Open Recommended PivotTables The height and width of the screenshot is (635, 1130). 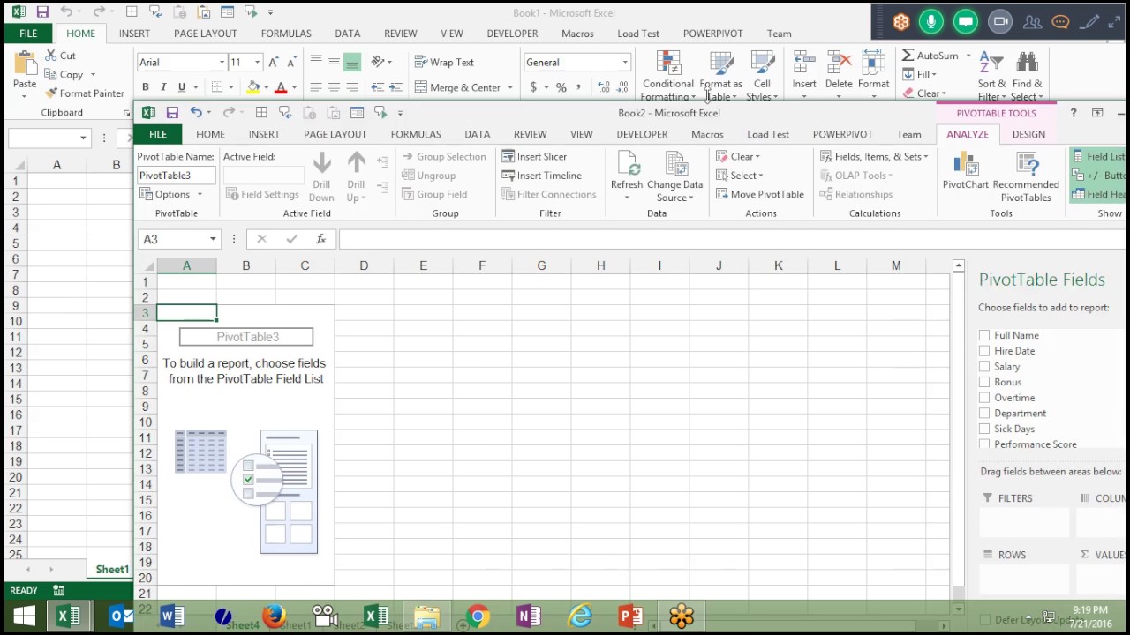(1026, 176)
